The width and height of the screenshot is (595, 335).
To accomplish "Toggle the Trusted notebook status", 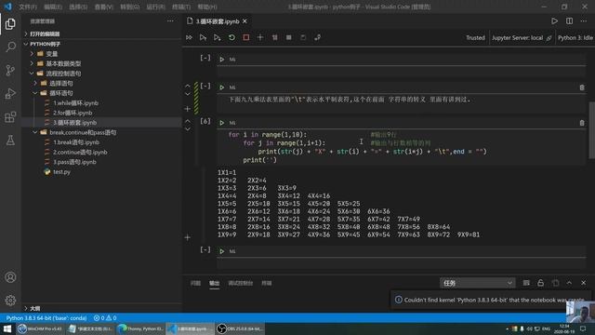I will (475, 37).
